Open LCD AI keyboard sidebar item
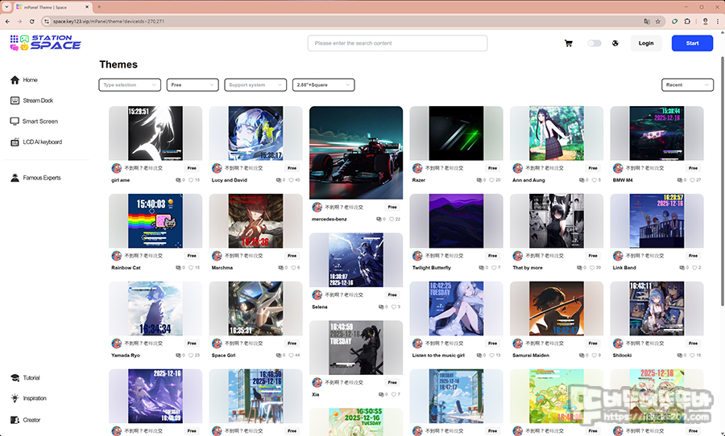 [36, 142]
